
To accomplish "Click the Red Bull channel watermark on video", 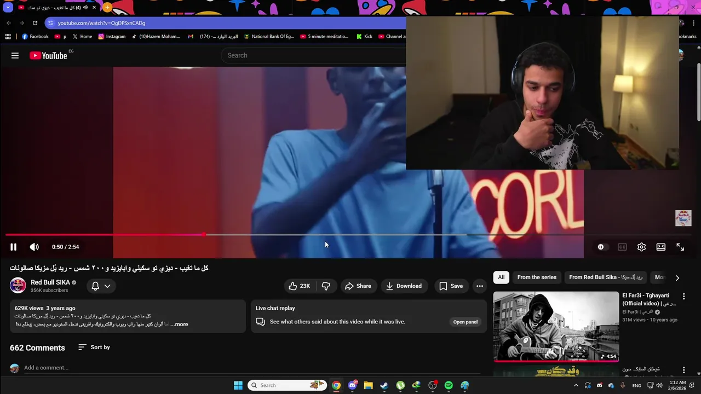I will [x=683, y=218].
